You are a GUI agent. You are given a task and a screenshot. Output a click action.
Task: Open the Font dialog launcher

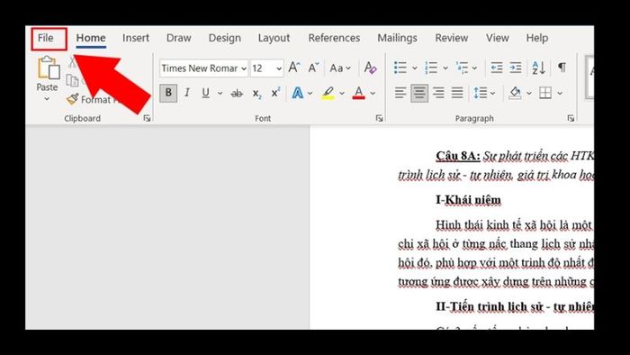pyautogui.click(x=379, y=118)
